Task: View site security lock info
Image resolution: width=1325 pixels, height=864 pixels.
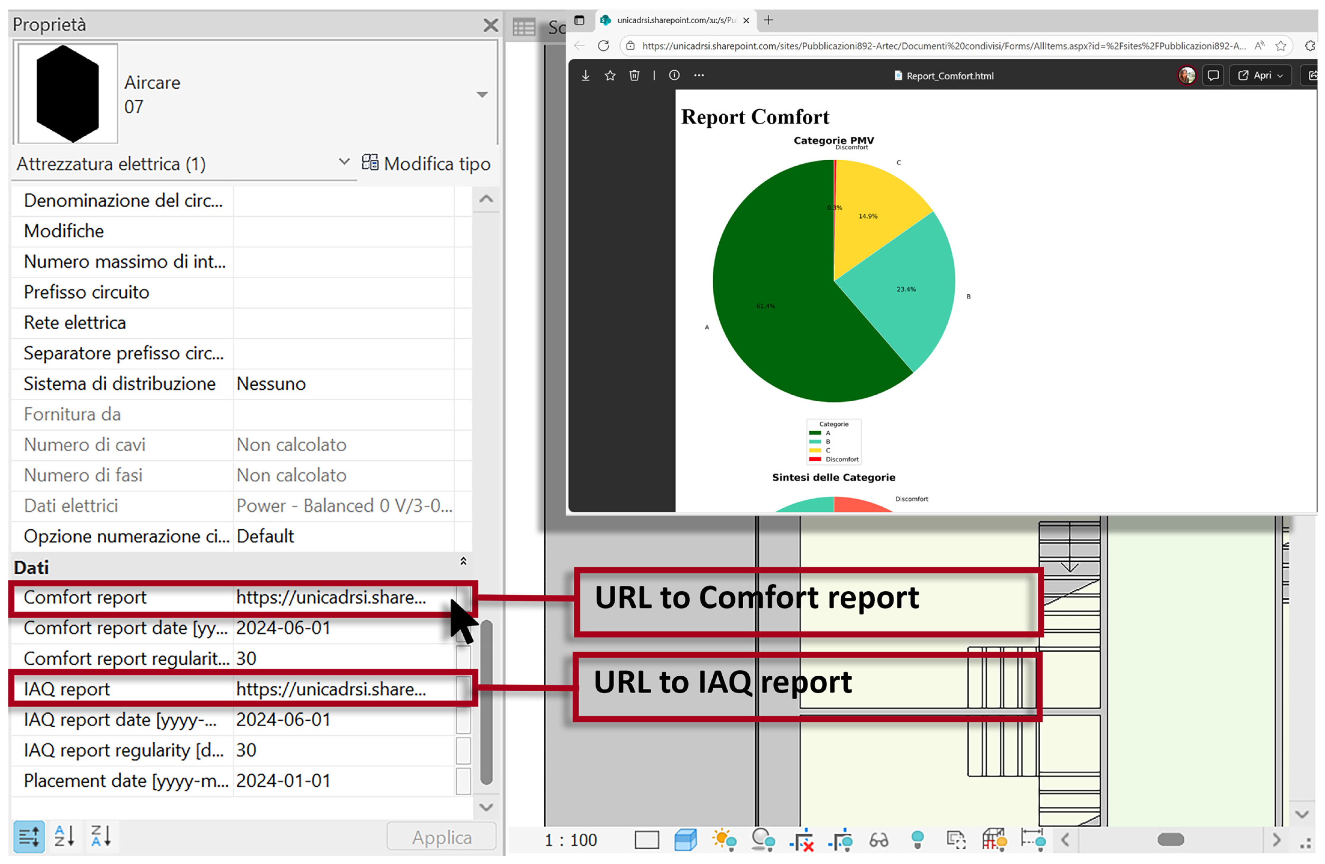Action: point(630,46)
